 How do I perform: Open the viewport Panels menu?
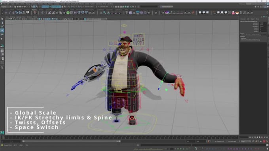coord(35,17)
